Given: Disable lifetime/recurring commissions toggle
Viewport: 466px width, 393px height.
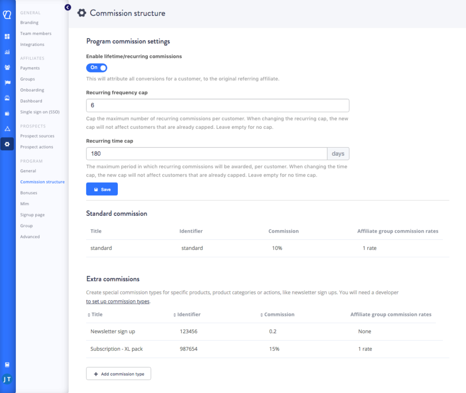Looking at the screenshot, I should point(96,67).
